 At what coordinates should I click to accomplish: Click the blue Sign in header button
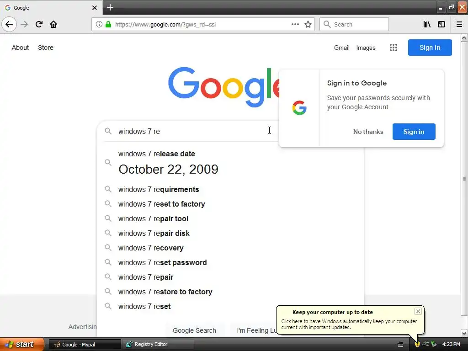click(x=430, y=48)
